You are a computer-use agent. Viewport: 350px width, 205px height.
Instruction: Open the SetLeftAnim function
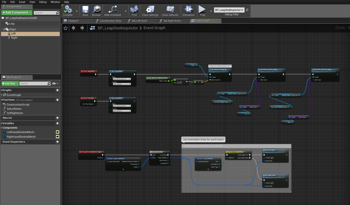coord(14,109)
